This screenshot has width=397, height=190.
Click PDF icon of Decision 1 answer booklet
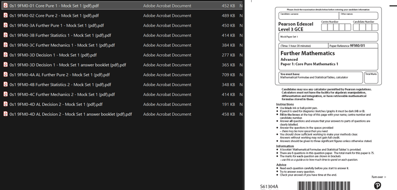point(5,65)
